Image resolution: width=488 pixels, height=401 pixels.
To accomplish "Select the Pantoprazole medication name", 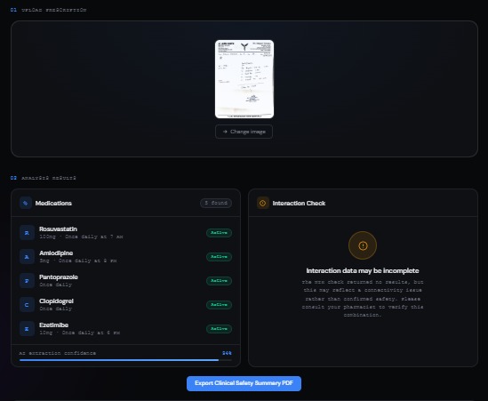I will 59,277.
